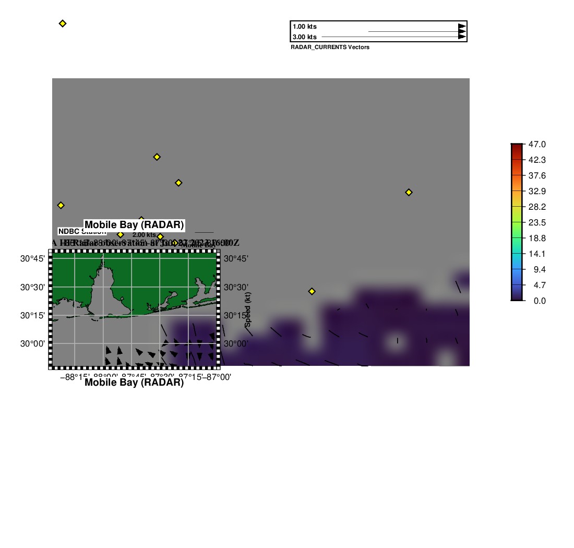Viewport: 574px width, 548px height.
Task: Click the Mobile Bay (RADAR) title below the inset
Action: (x=134, y=383)
